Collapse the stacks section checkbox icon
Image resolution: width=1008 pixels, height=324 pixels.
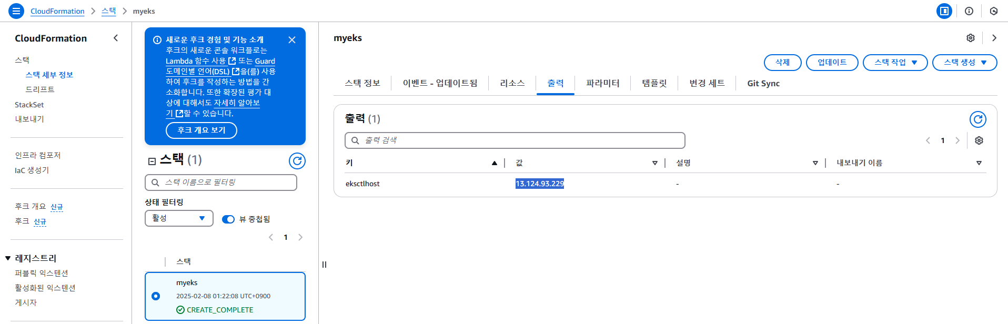click(x=152, y=161)
